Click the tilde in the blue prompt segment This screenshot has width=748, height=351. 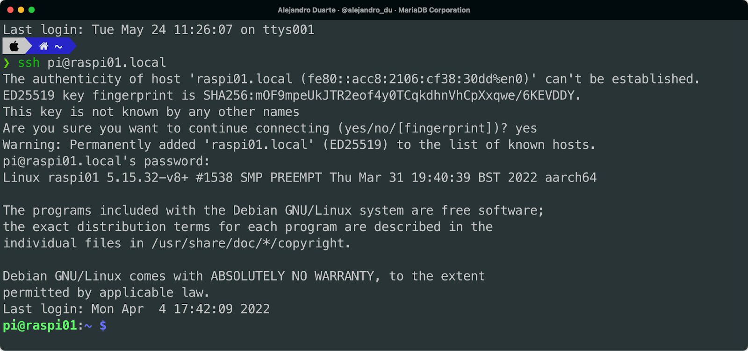[58, 46]
